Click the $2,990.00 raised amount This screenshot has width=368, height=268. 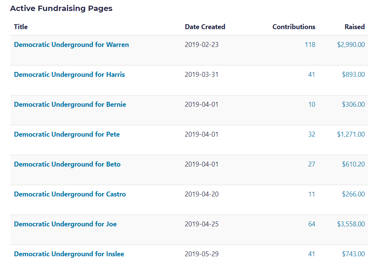pos(351,45)
